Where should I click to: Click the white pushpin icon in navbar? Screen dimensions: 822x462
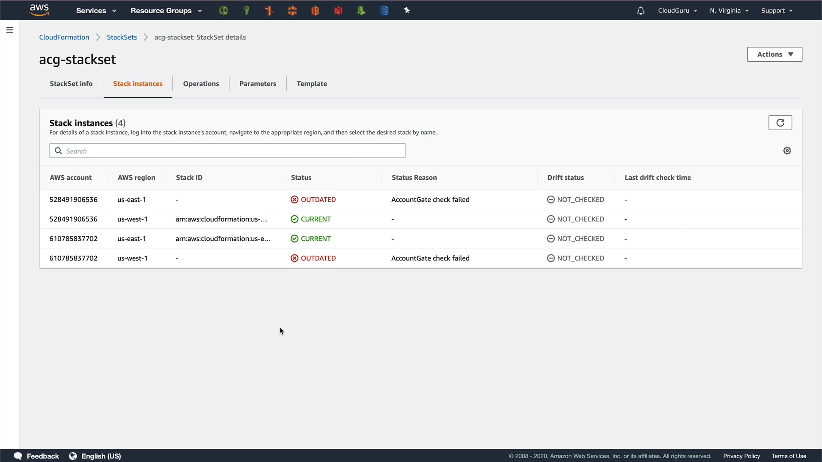coord(407,11)
